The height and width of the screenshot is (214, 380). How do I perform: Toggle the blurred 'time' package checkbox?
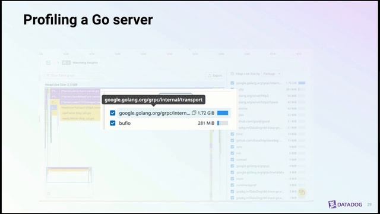pos(232,134)
